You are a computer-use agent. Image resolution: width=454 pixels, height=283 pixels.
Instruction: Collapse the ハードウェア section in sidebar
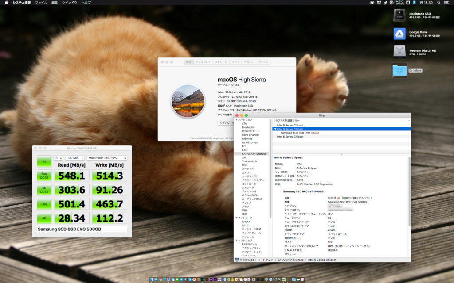coord(237,120)
